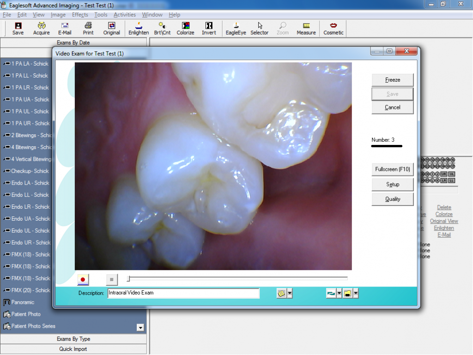Image resolution: width=473 pixels, height=355 pixels.
Task: Select the Colorize tool
Action: tap(185, 29)
